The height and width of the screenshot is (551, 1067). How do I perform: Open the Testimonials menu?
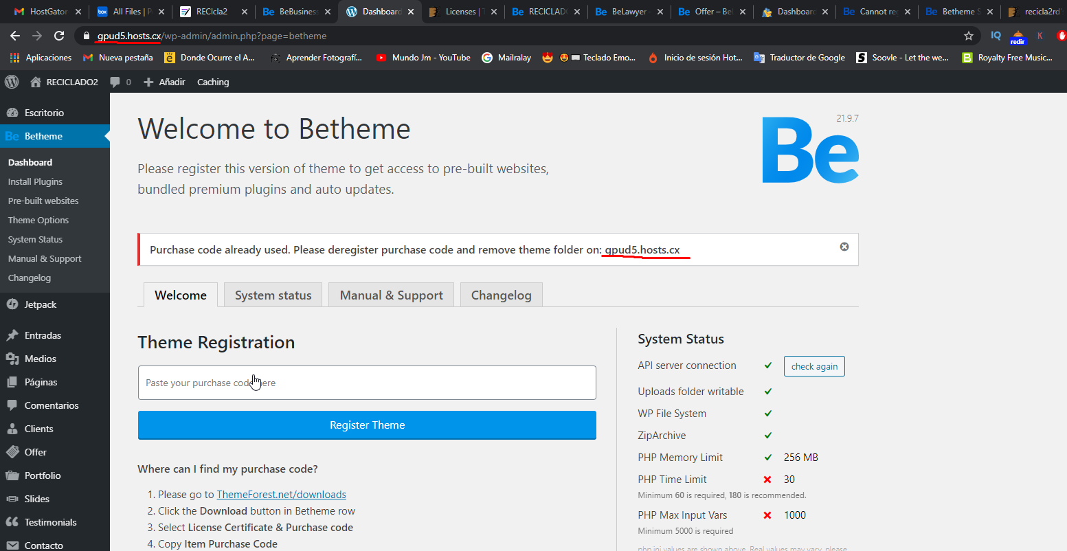click(x=55, y=522)
